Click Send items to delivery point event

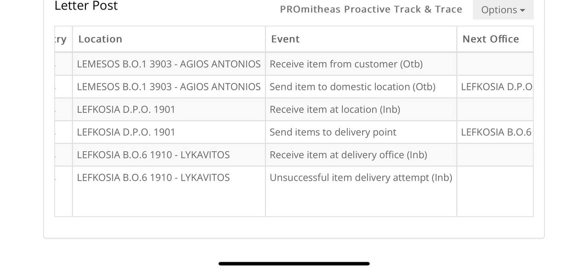(x=333, y=132)
